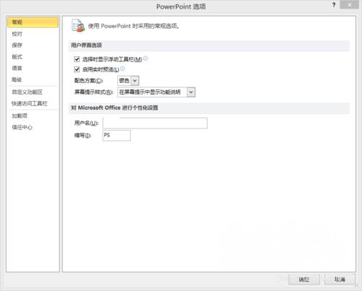Open 自定义功能区 settings

click(28, 92)
